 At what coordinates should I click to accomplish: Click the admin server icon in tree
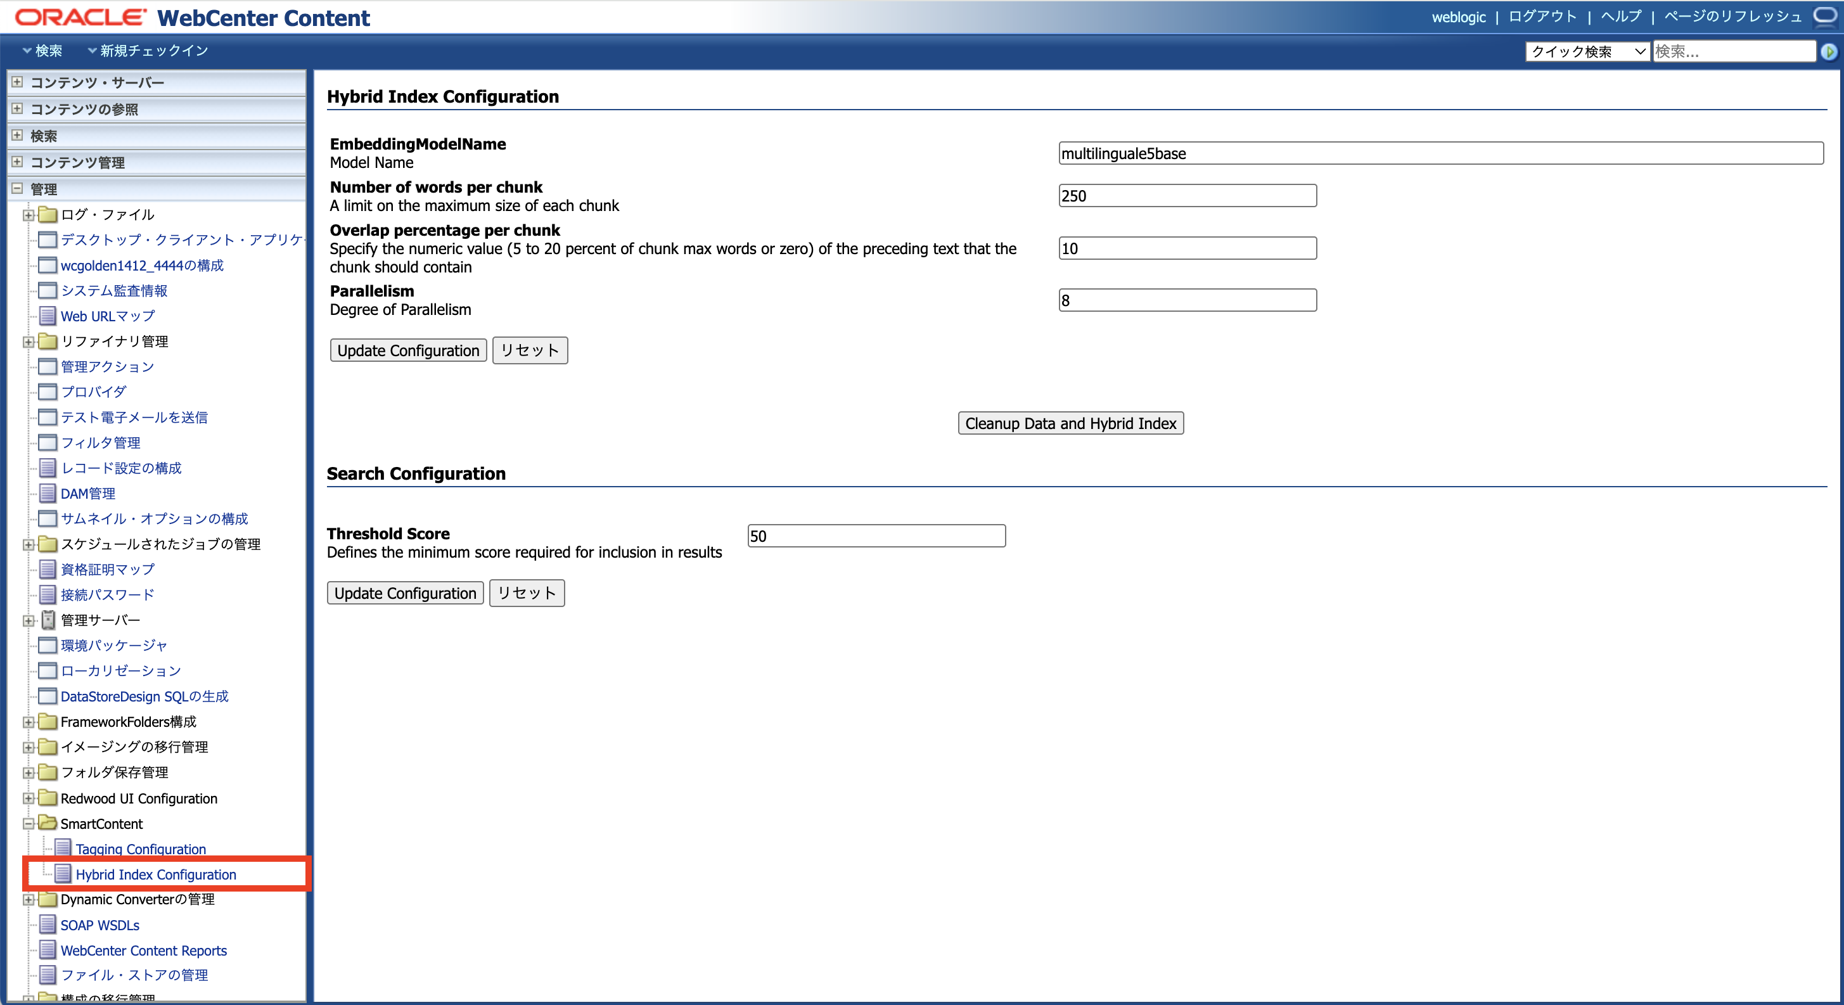coord(48,620)
